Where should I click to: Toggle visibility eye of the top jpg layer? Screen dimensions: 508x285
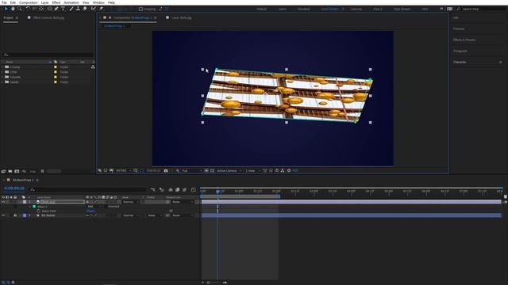3,202
